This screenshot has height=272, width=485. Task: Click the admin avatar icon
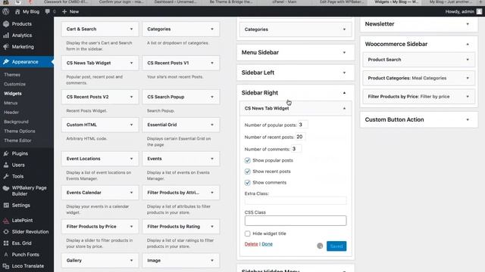coord(479,12)
